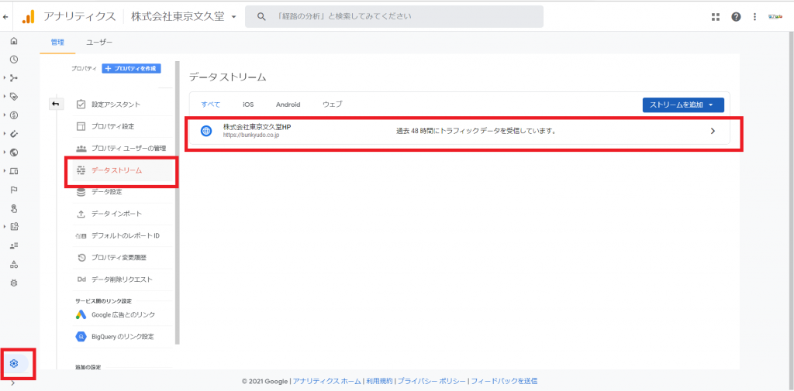Select the iOS stream filter tab

(x=247, y=105)
